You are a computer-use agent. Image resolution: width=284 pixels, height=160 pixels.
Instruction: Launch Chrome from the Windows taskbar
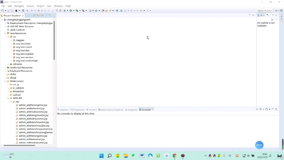click(x=174, y=156)
